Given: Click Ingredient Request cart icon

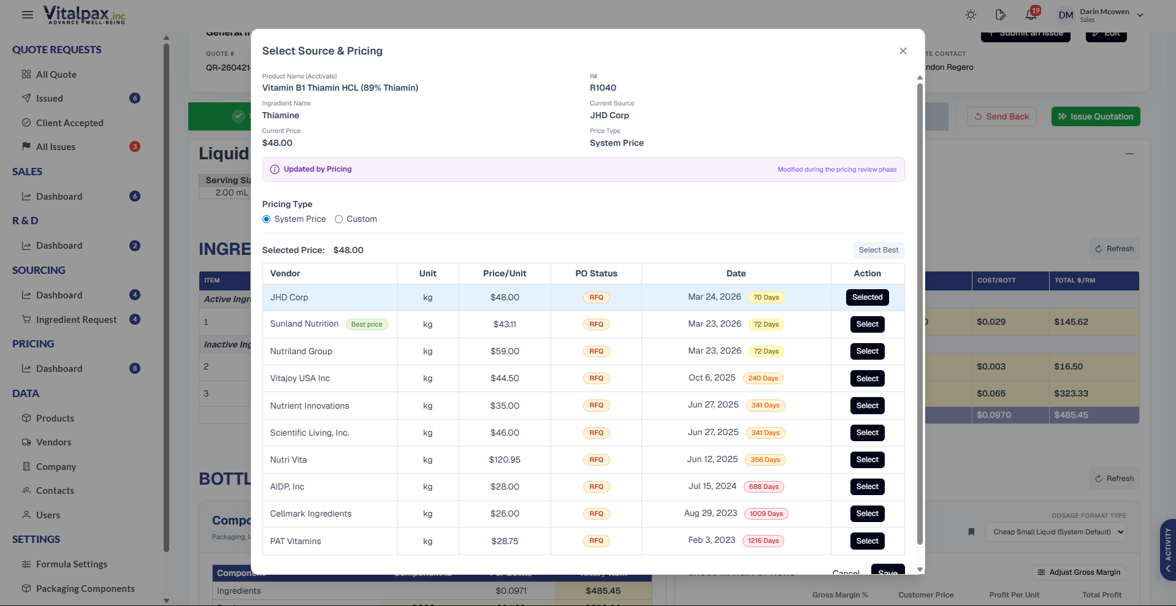Looking at the screenshot, I should pyautogui.click(x=26, y=319).
